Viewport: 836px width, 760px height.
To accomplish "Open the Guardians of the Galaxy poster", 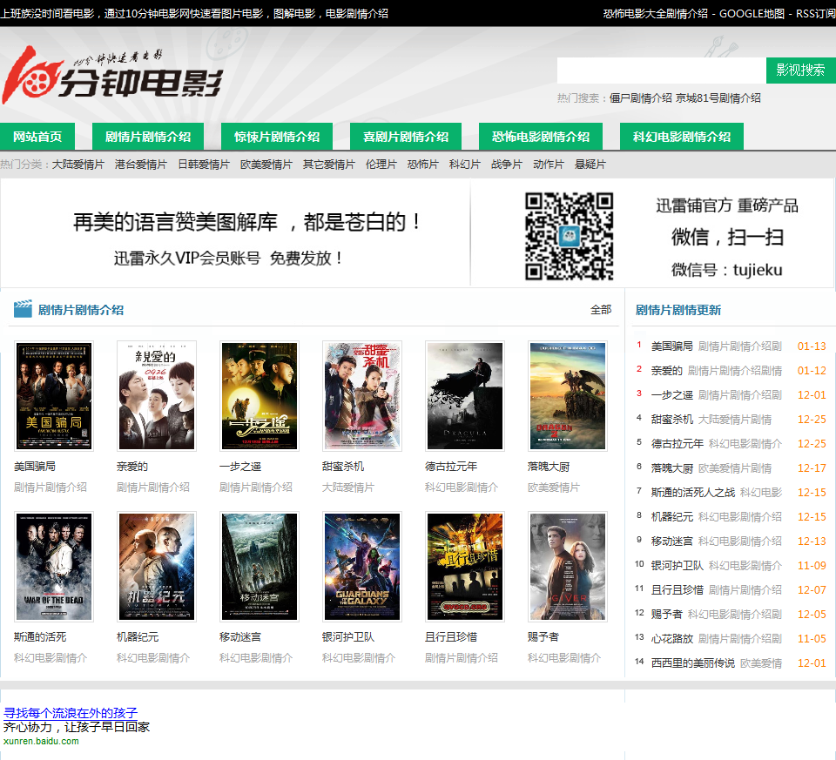I will [x=362, y=567].
